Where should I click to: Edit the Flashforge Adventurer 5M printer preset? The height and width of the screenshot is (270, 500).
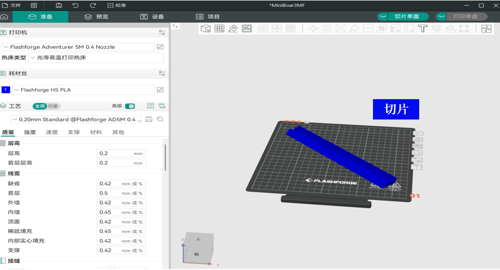coord(160,47)
